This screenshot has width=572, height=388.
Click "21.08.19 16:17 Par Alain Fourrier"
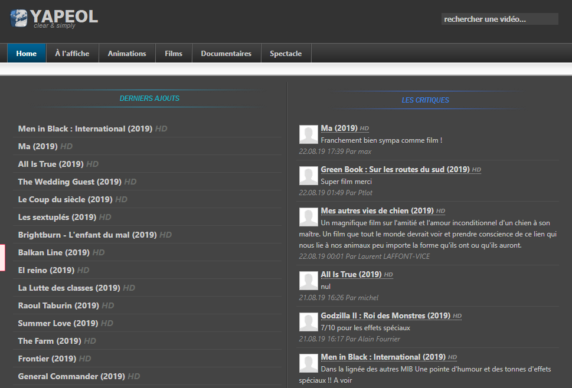pyautogui.click(x=349, y=339)
